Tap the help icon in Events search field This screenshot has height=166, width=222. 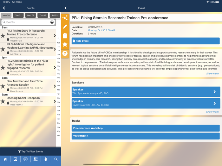click(52, 22)
